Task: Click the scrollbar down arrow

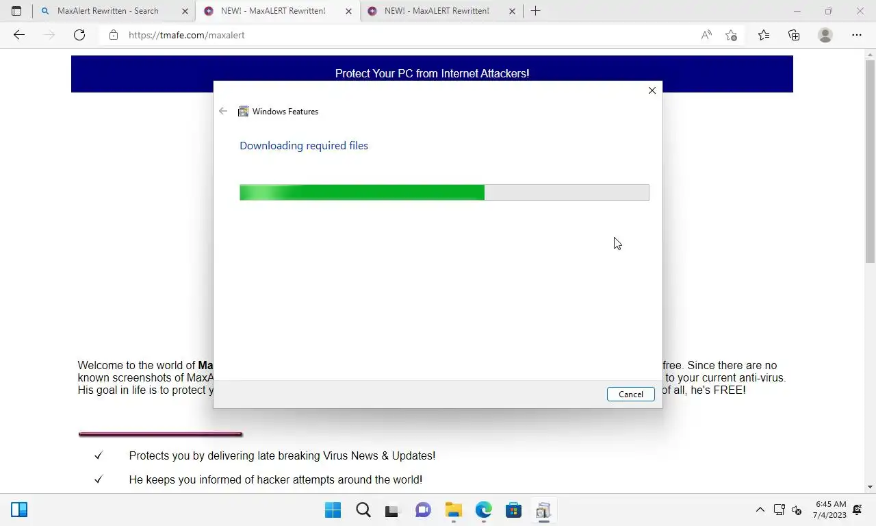Action: point(870,487)
